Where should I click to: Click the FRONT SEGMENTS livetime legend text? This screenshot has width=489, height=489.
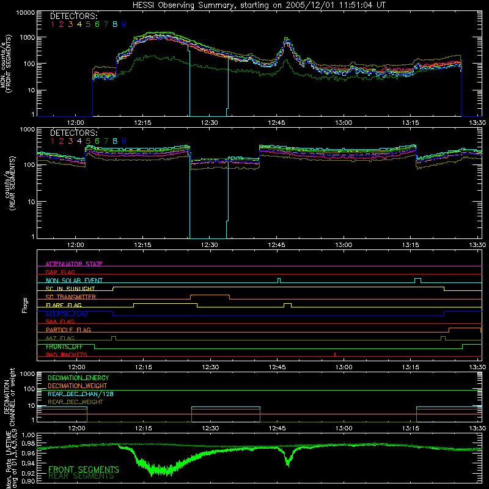84,469
